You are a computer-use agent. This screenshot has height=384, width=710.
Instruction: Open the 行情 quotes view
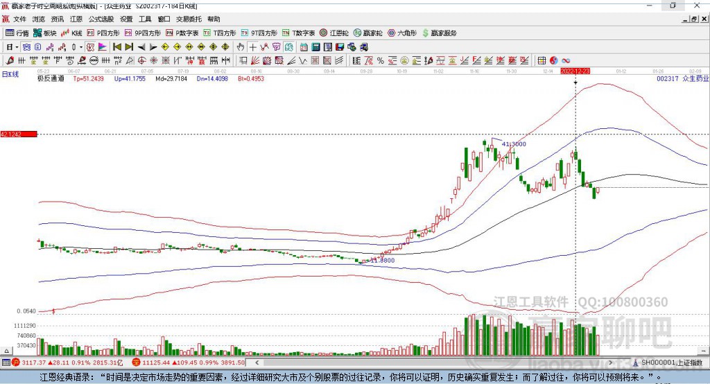pos(17,33)
